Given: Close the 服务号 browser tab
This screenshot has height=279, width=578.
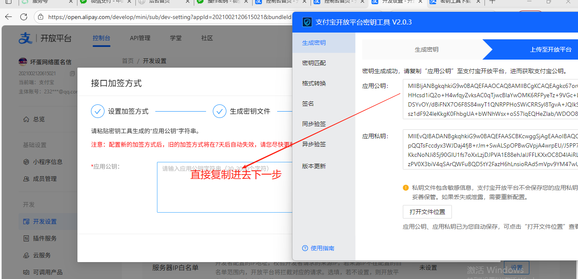Looking at the screenshot, I should click(70, 2).
